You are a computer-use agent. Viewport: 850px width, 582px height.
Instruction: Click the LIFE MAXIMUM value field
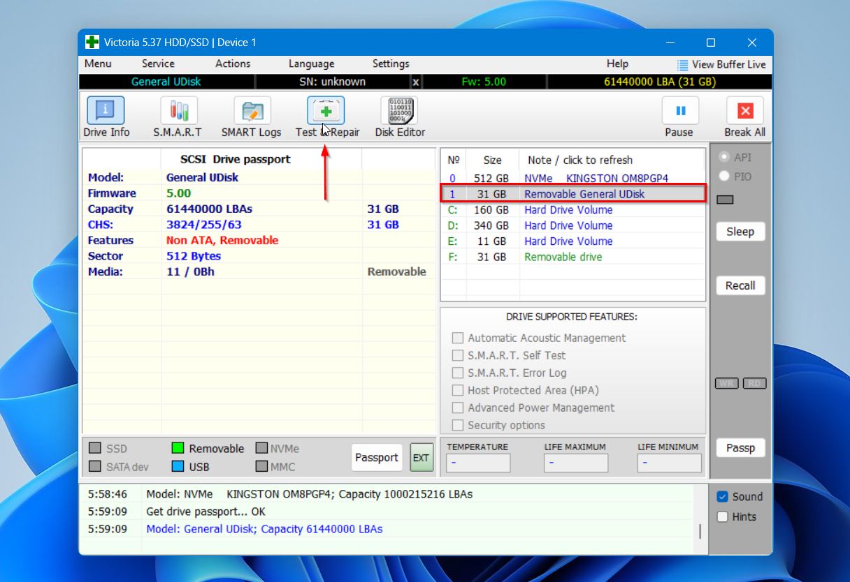(576, 463)
